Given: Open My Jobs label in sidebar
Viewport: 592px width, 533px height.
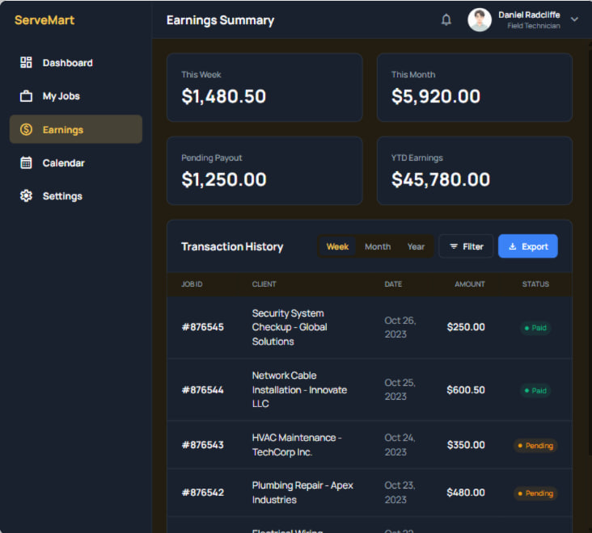Looking at the screenshot, I should click(x=61, y=96).
